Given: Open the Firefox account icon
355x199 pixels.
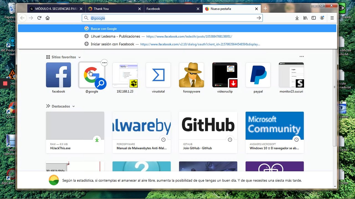Looking at the screenshot, I should coord(322,18).
